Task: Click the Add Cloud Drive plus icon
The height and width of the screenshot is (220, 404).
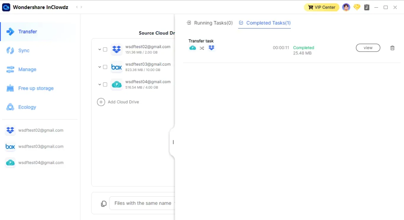Action: coord(101,102)
